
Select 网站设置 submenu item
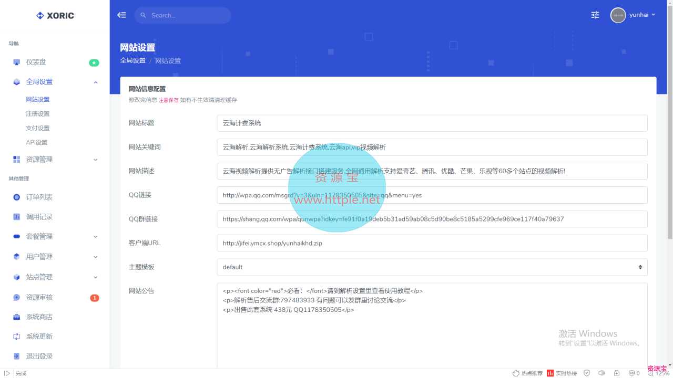pyautogui.click(x=38, y=100)
